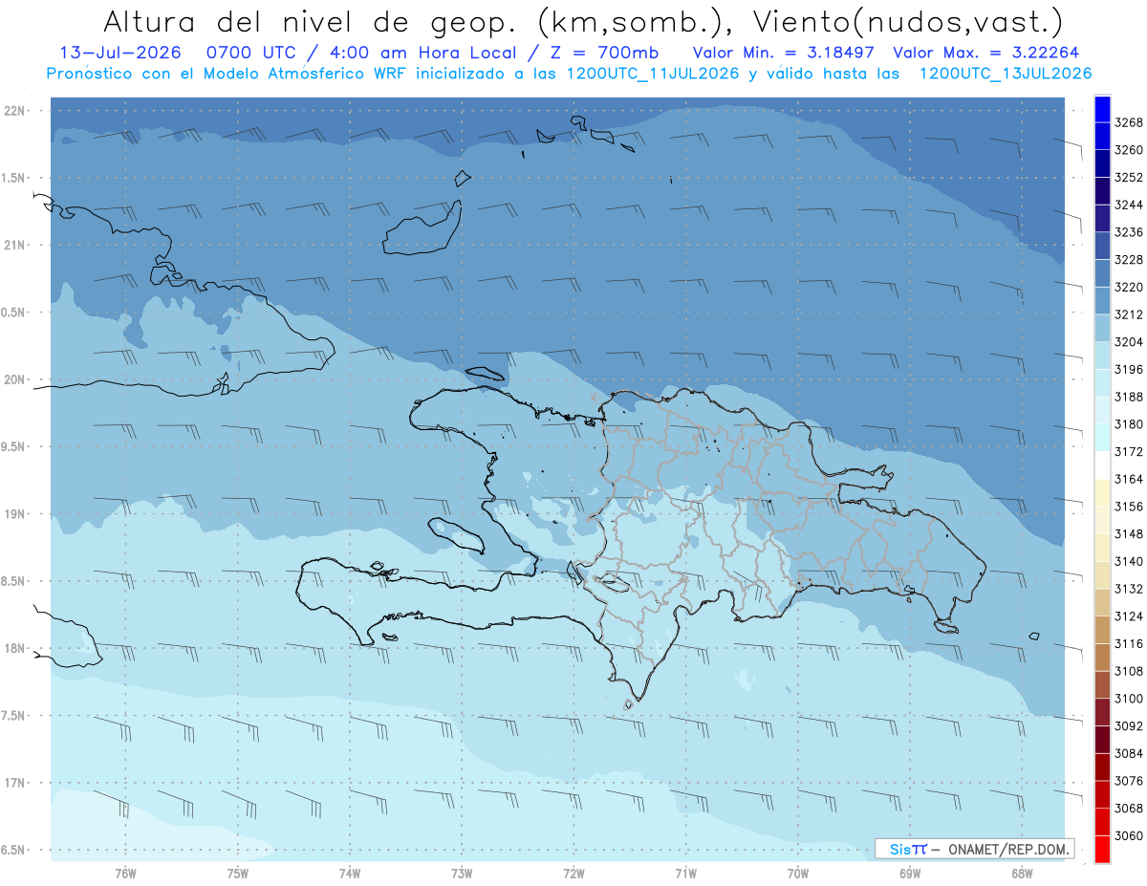This screenshot has height=886, width=1147.
Task: Click the swatch between 3212 and 3204
Action: 1102,328
